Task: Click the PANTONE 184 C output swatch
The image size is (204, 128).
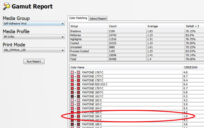Action: pyautogui.click(x=79, y=108)
